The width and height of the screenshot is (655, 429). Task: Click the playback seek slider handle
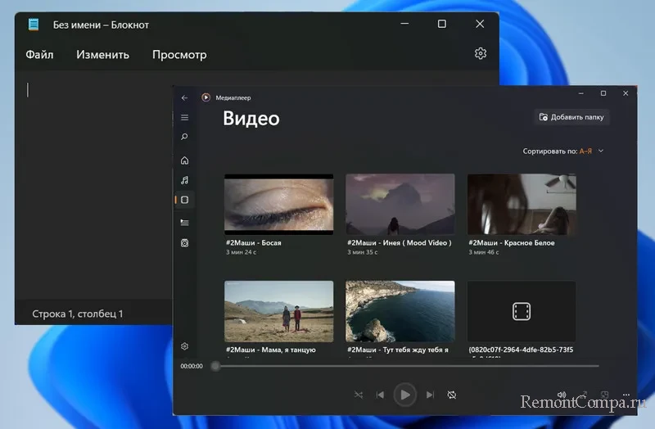[215, 366]
